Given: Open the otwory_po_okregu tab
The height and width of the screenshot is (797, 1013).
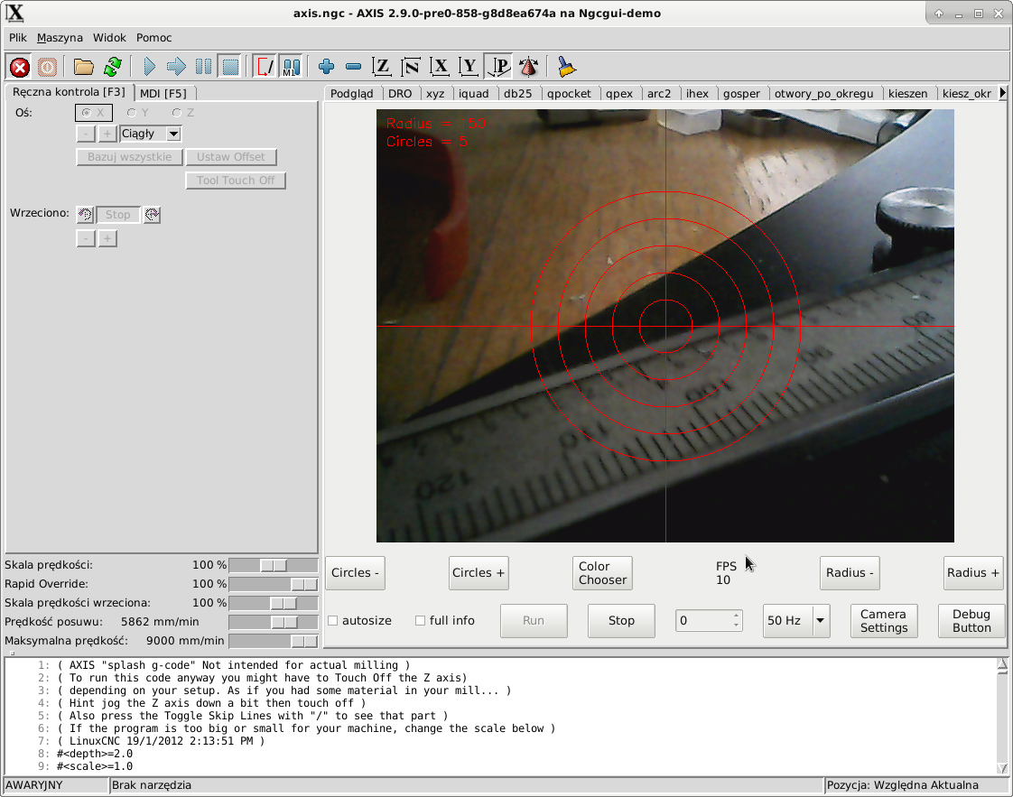Looking at the screenshot, I should point(823,94).
